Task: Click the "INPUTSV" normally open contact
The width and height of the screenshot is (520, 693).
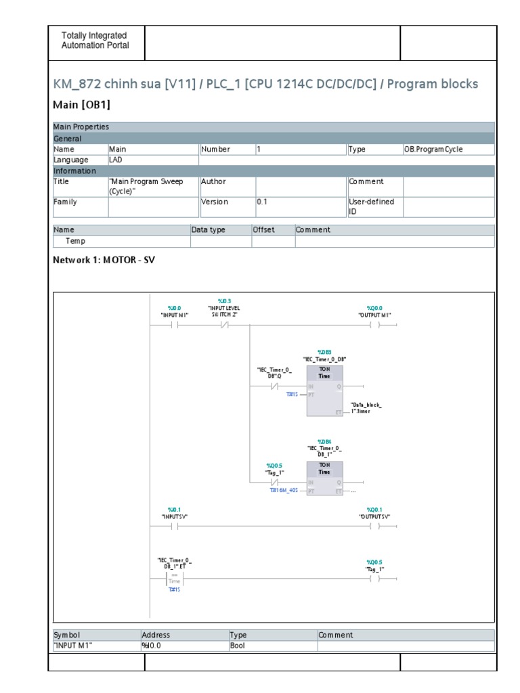Action: pos(174,527)
